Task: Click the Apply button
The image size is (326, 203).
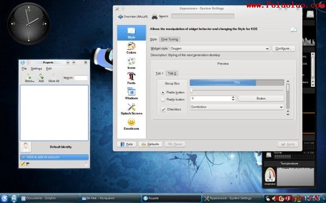Action: (x=288, y=144)
